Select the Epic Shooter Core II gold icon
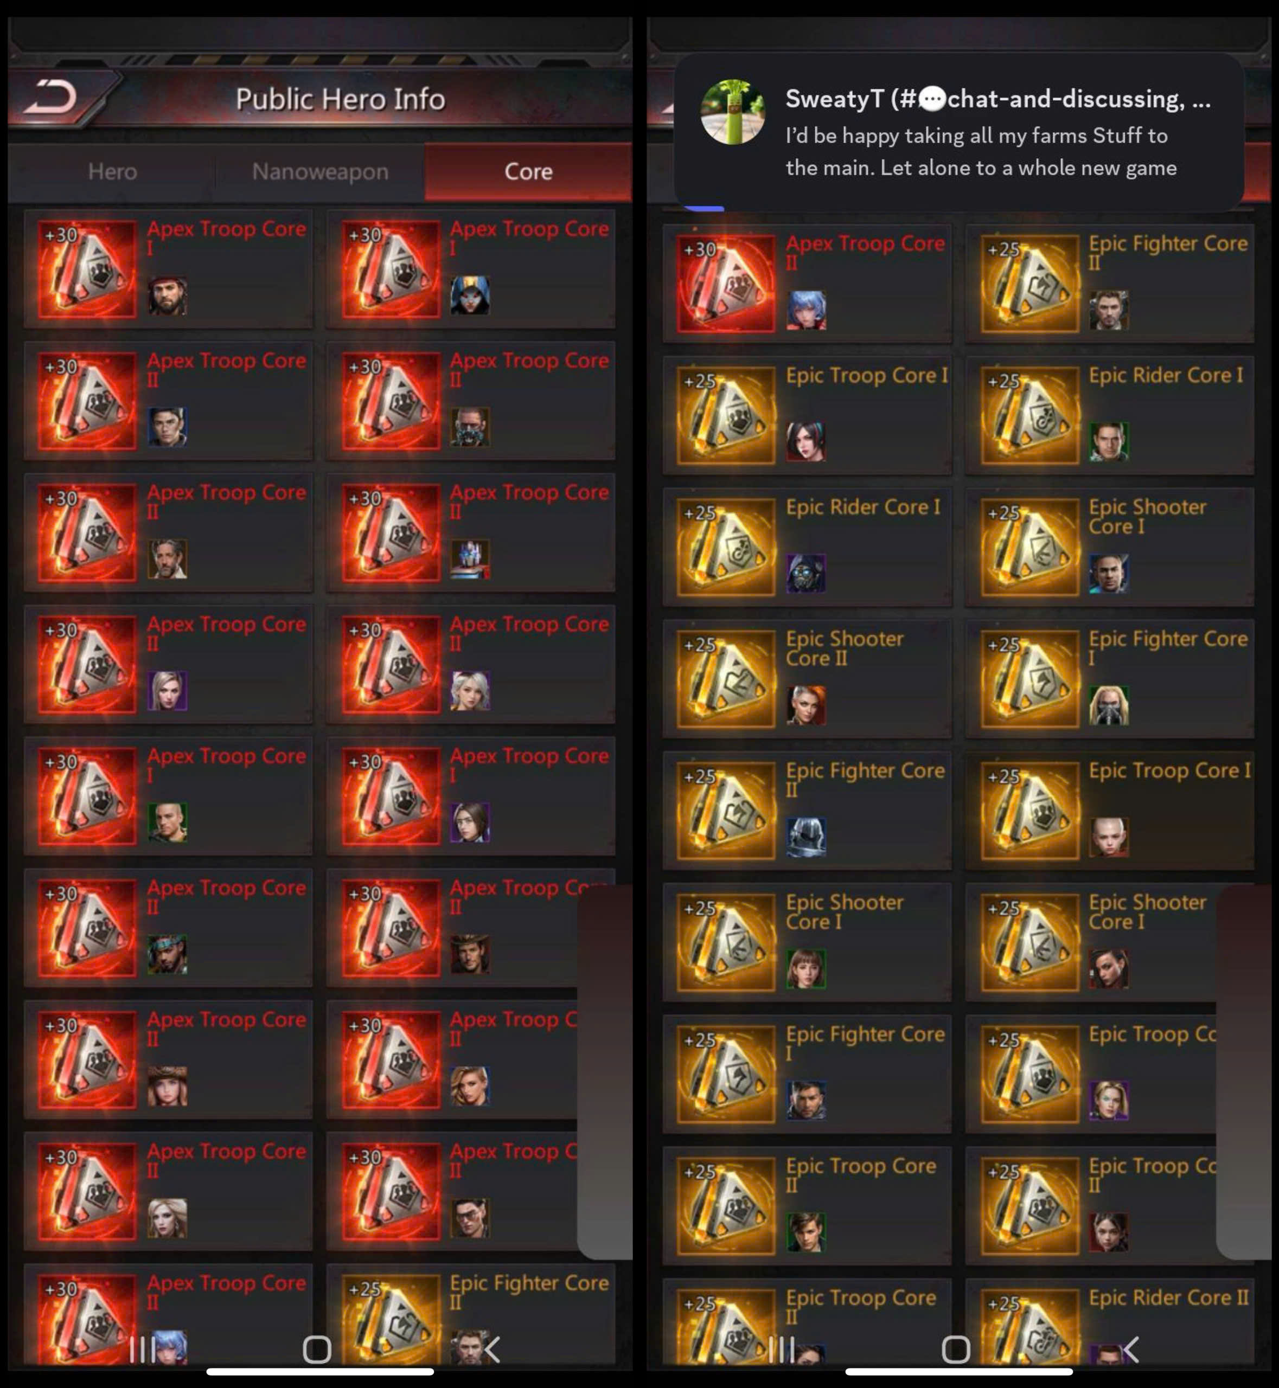The width and height of the screenshot is (1279, 1388). tap(726, 679)
